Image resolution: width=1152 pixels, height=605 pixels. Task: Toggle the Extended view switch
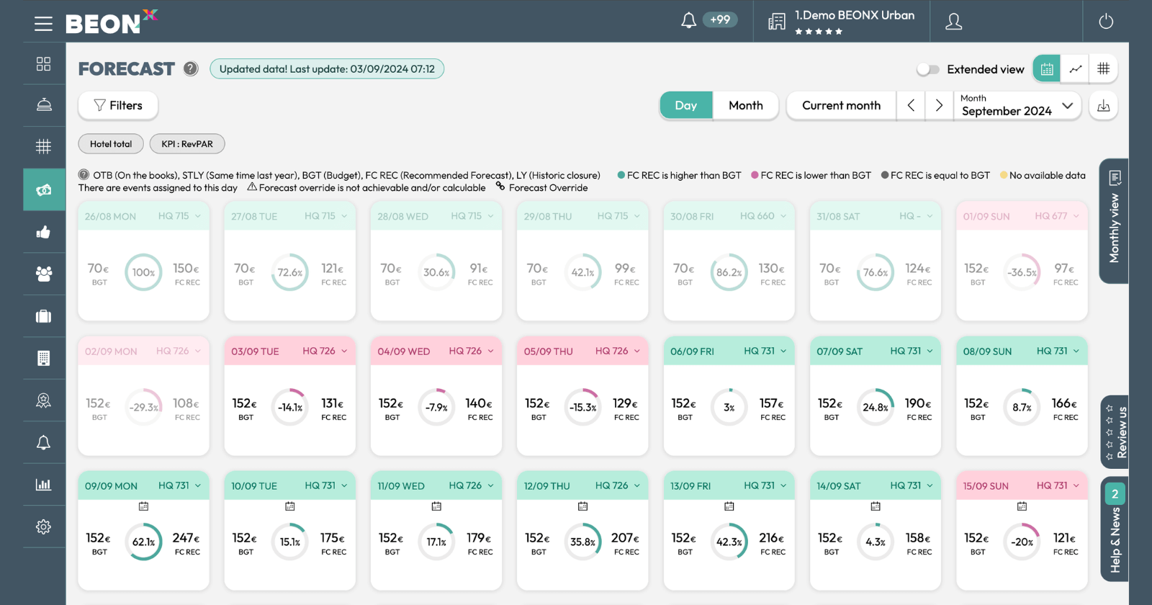click(928, 69)
